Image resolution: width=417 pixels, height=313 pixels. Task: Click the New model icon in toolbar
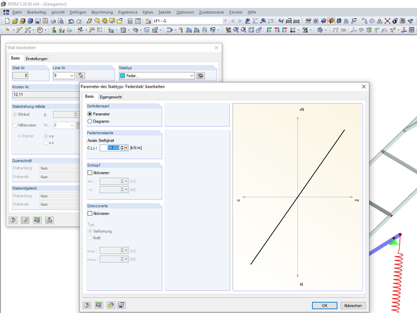coord(7,21)
